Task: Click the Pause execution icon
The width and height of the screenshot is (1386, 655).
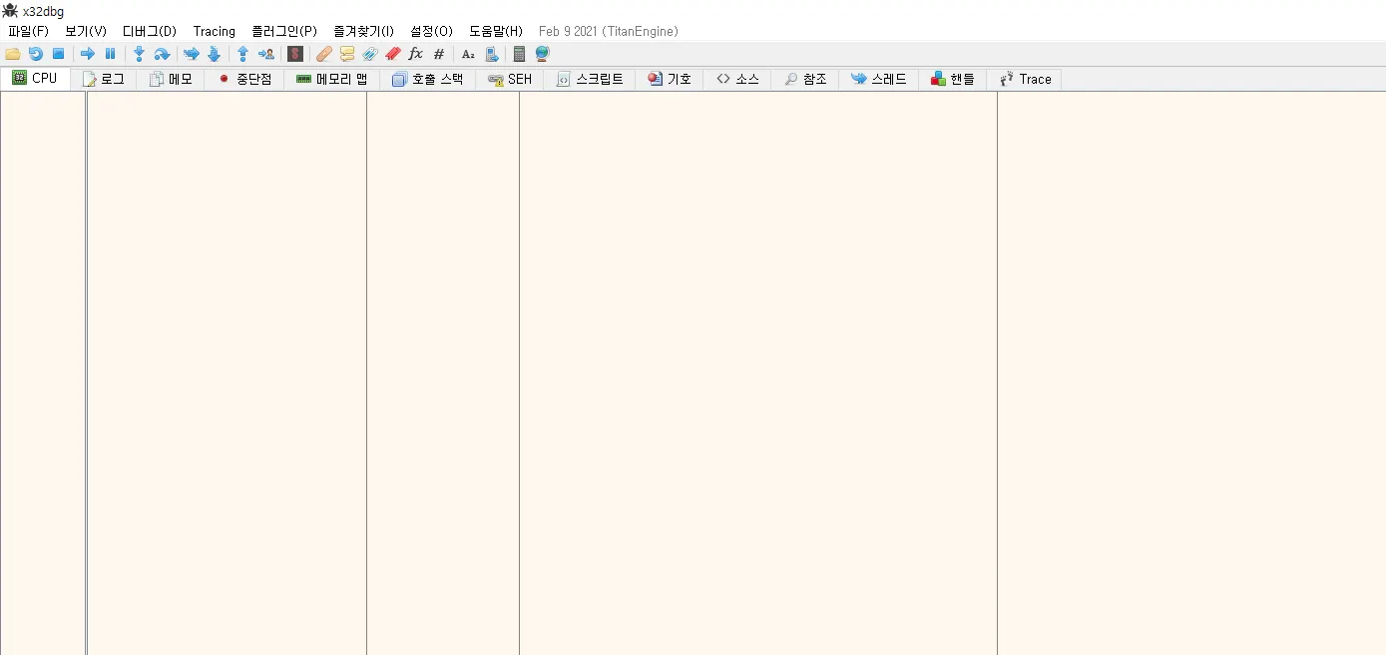Action: [x=110, y=54]
